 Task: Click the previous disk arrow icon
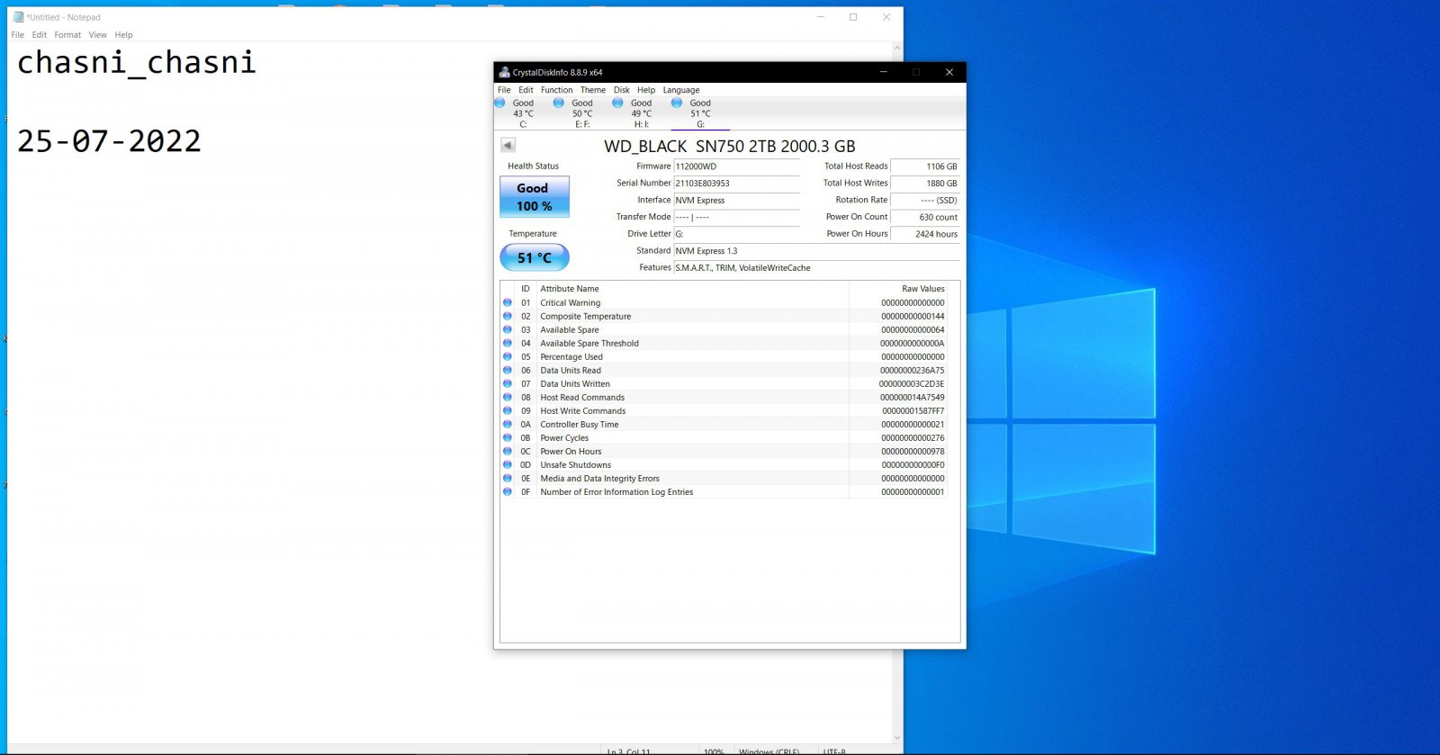pos(508,145)
